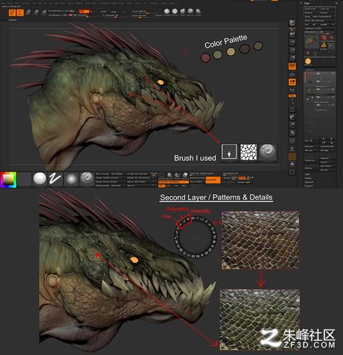The width and height of the screenshot is (343, 355).
Task: Expand the Split subpalette section
Action: click(x=307, y=174)
